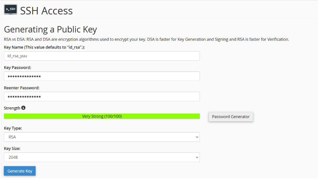Image resolution: width=318 pixels, height=179 pixels.
Task: Focus the Key Password field
Action: tap(102, 76)
